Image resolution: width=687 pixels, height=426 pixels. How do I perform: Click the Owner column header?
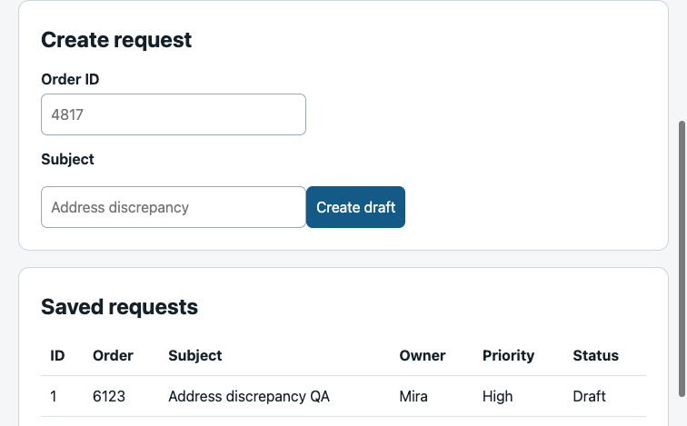tap(423, 355)
